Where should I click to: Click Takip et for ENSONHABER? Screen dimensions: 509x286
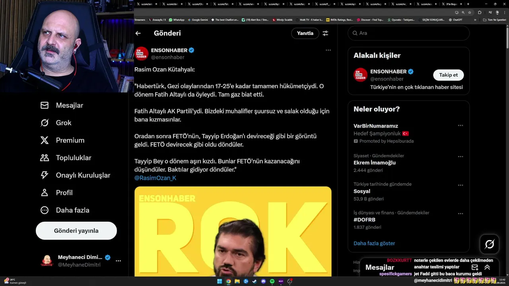[448, 75]
